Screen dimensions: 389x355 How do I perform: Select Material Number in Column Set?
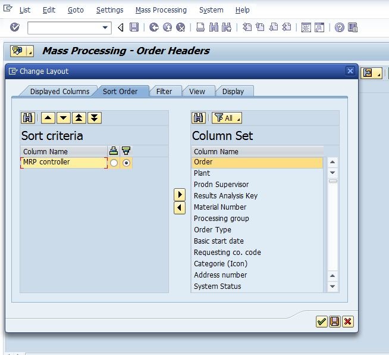tap(257, 207)
